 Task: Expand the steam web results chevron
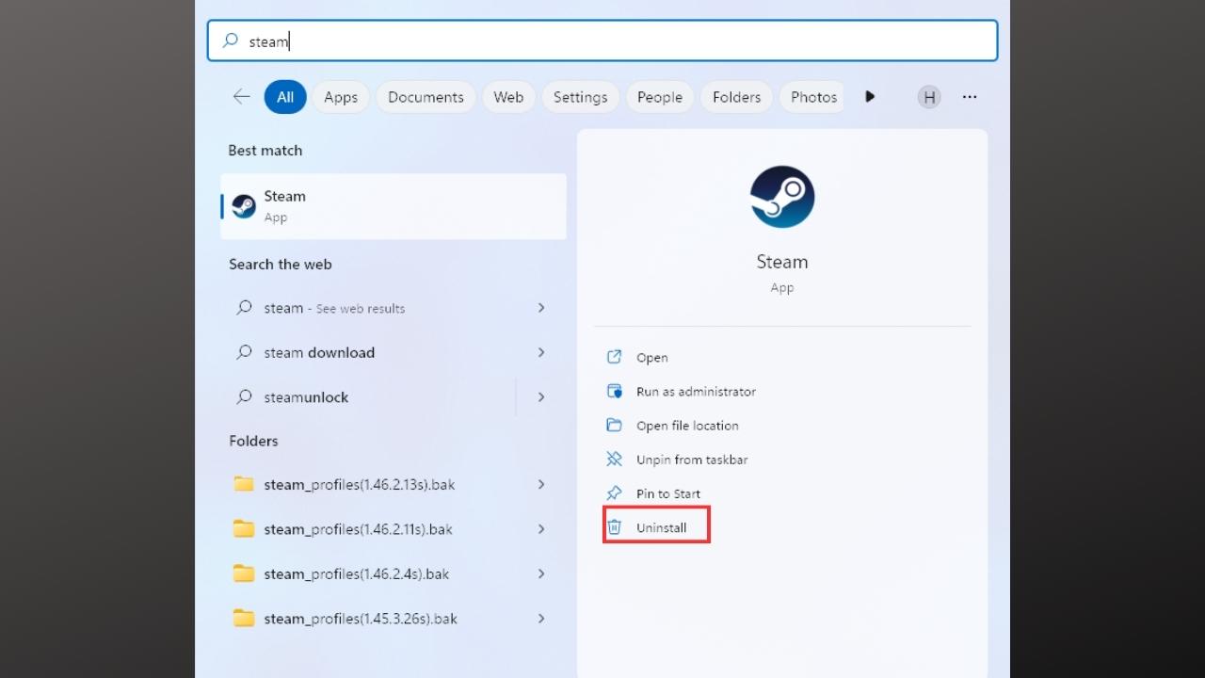[541, 308]
